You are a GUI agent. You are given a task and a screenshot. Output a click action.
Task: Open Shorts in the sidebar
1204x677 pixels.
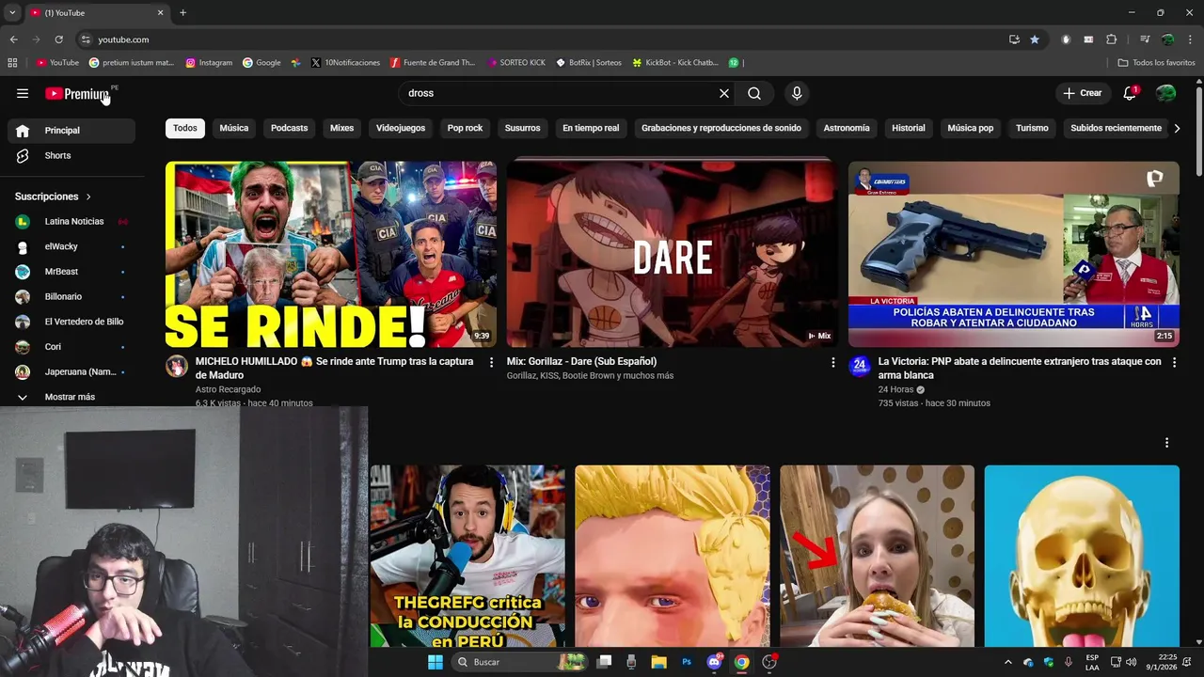pyautogui.click(x=71, y=155)
